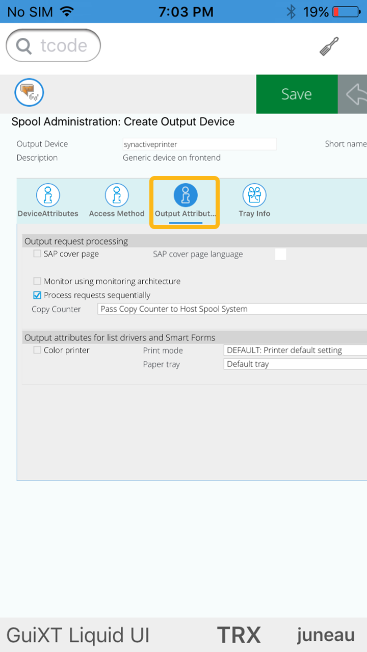Screen dimensions: 367x652
Task: Select the SAP cover page language box
Action: pos(280,254)
